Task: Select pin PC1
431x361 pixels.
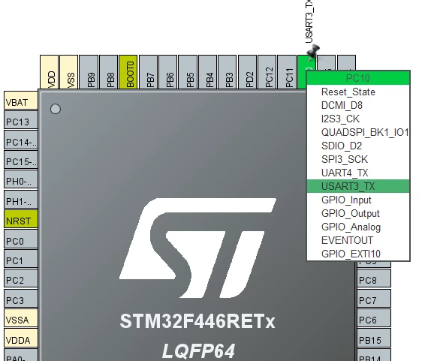Action: pos(21,258)
